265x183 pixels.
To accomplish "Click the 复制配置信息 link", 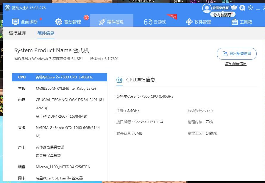I will coord(236,64).
